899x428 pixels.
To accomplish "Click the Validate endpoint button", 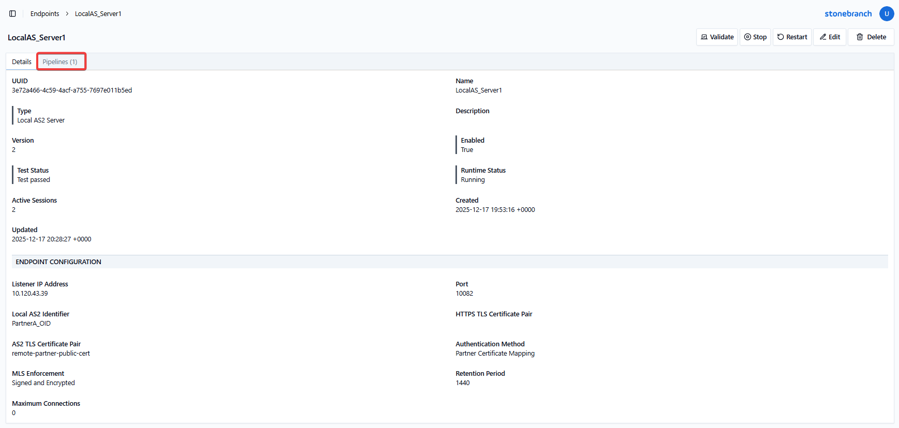I will [x=717, y=37].
